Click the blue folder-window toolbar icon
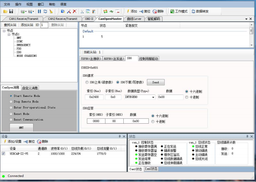Screen dimensions: 256x182 [x=63, y=11]
